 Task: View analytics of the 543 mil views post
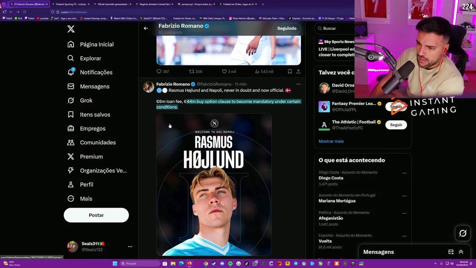(264, 71)
